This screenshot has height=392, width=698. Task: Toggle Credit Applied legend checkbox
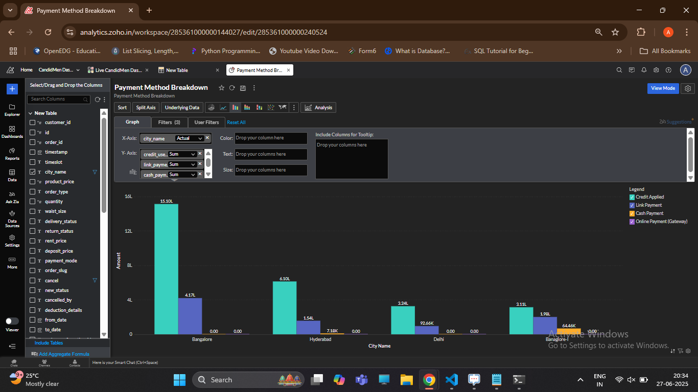632,197
